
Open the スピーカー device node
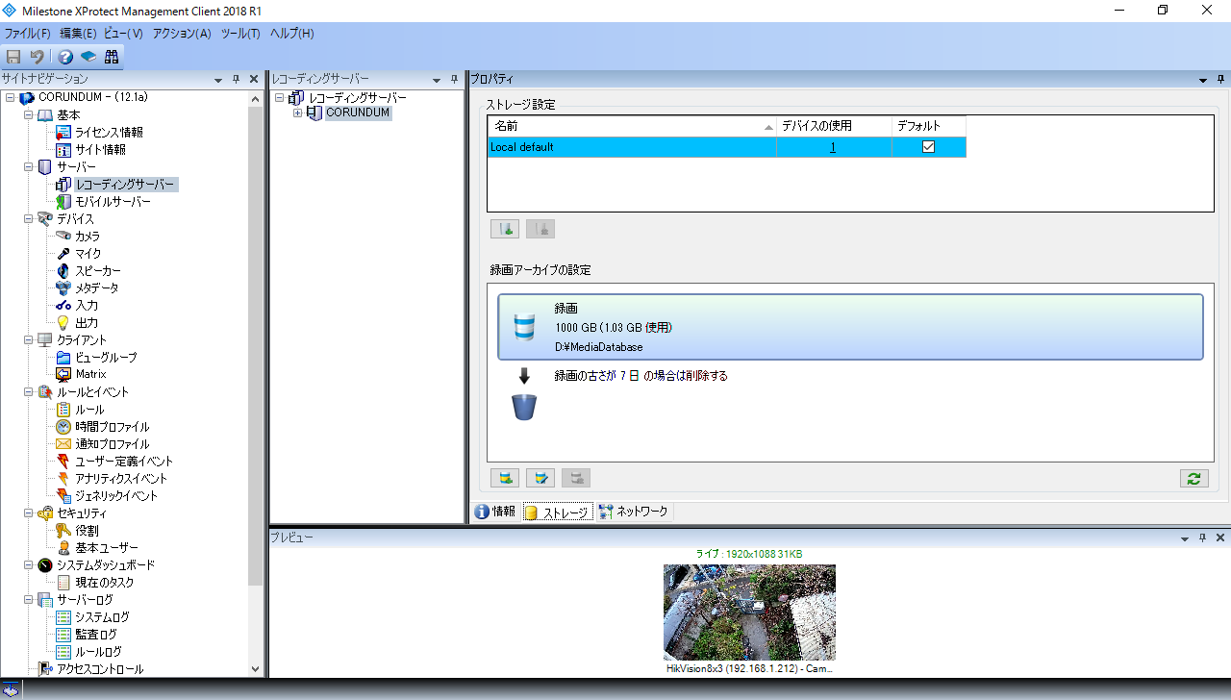click(x=98, y=271)
